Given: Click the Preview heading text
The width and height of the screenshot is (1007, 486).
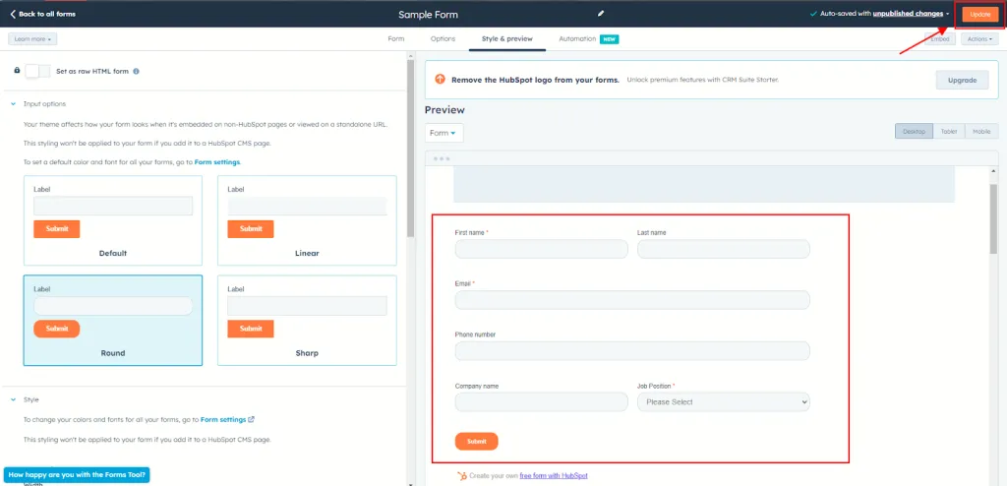Looking at the screenshot, I should [444, 110].
